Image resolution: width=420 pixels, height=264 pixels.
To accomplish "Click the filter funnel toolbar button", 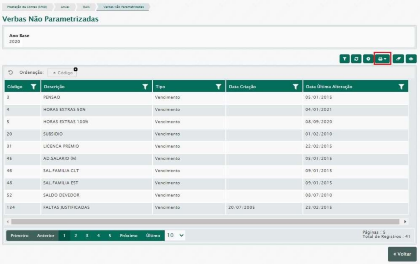I will click(345, 59).
